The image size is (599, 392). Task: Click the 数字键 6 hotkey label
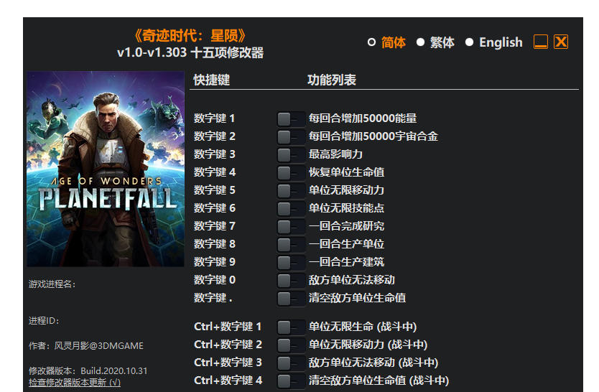coord(214,208)
